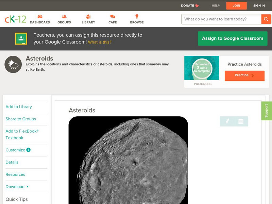The image size is (272, 204).
Task: Open the Dashboard nav icon
Action: tap(40, 17)
